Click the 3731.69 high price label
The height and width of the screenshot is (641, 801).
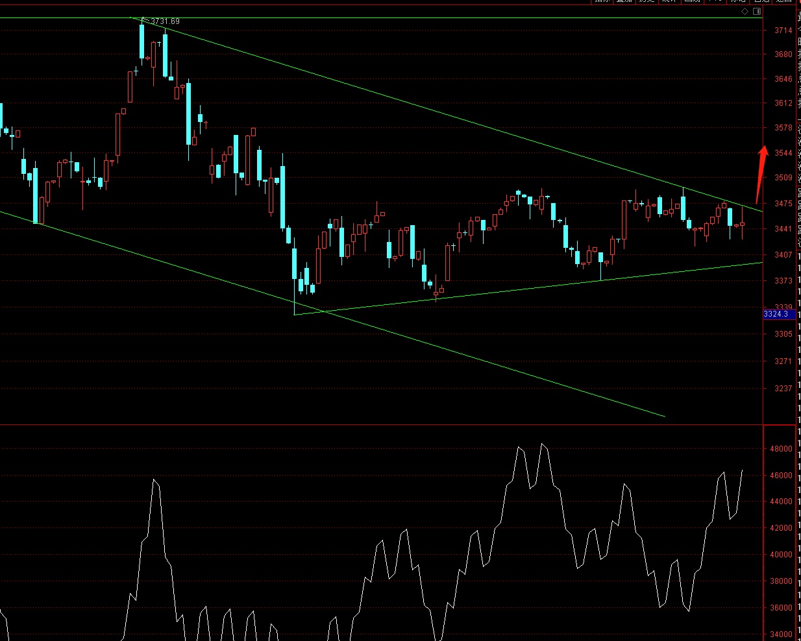165,21
